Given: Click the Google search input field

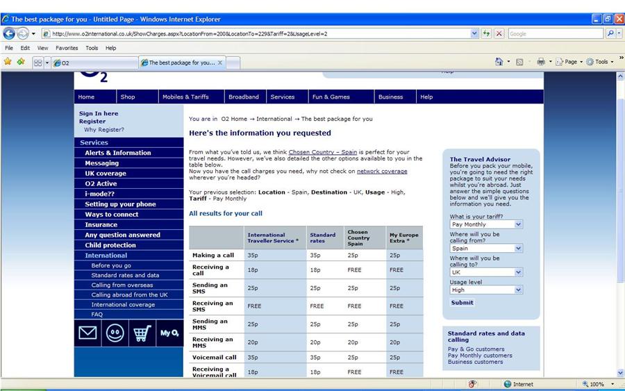Looking at the screenshot, I should [555, 33].
